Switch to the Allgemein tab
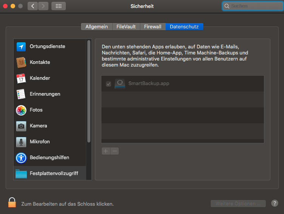 click(96, 27)
